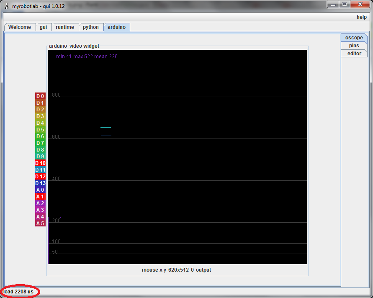Toggle analog pin A 3 trace

pyautogui.click(x=40, y=210)
